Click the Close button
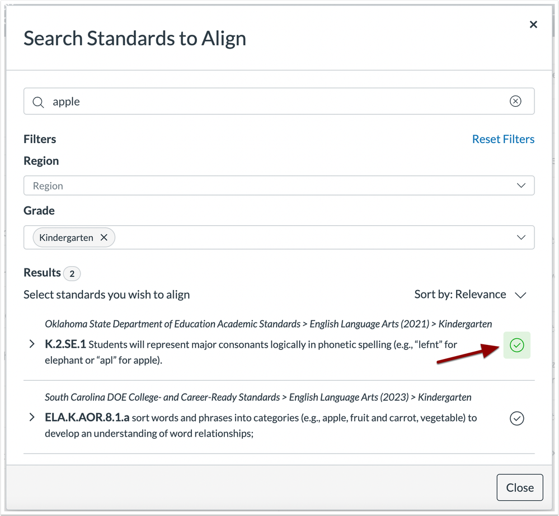 click(x=519, y=487)
